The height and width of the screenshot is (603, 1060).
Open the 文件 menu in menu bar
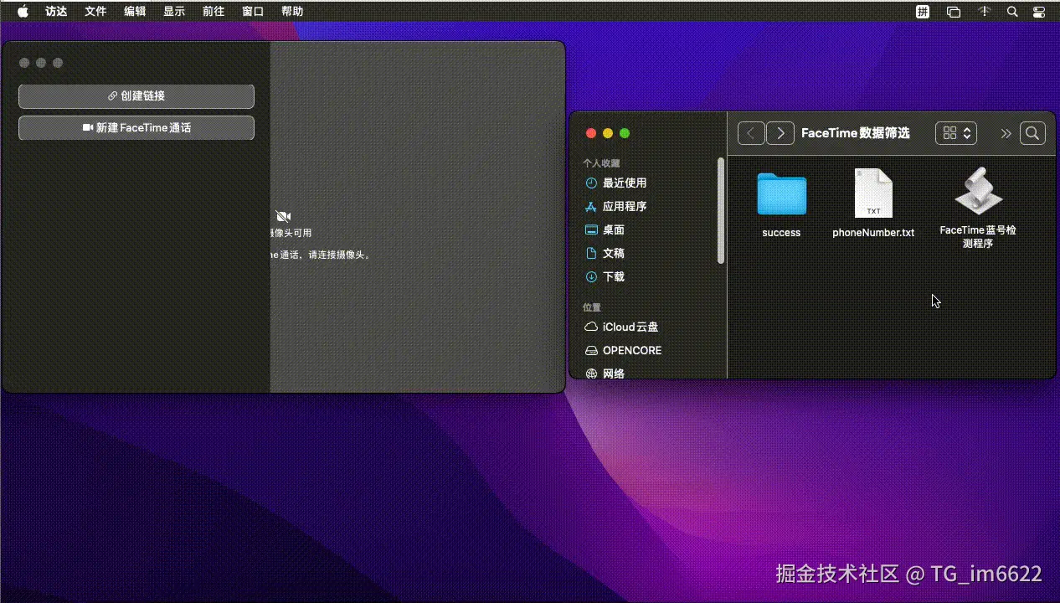(95, 11)
